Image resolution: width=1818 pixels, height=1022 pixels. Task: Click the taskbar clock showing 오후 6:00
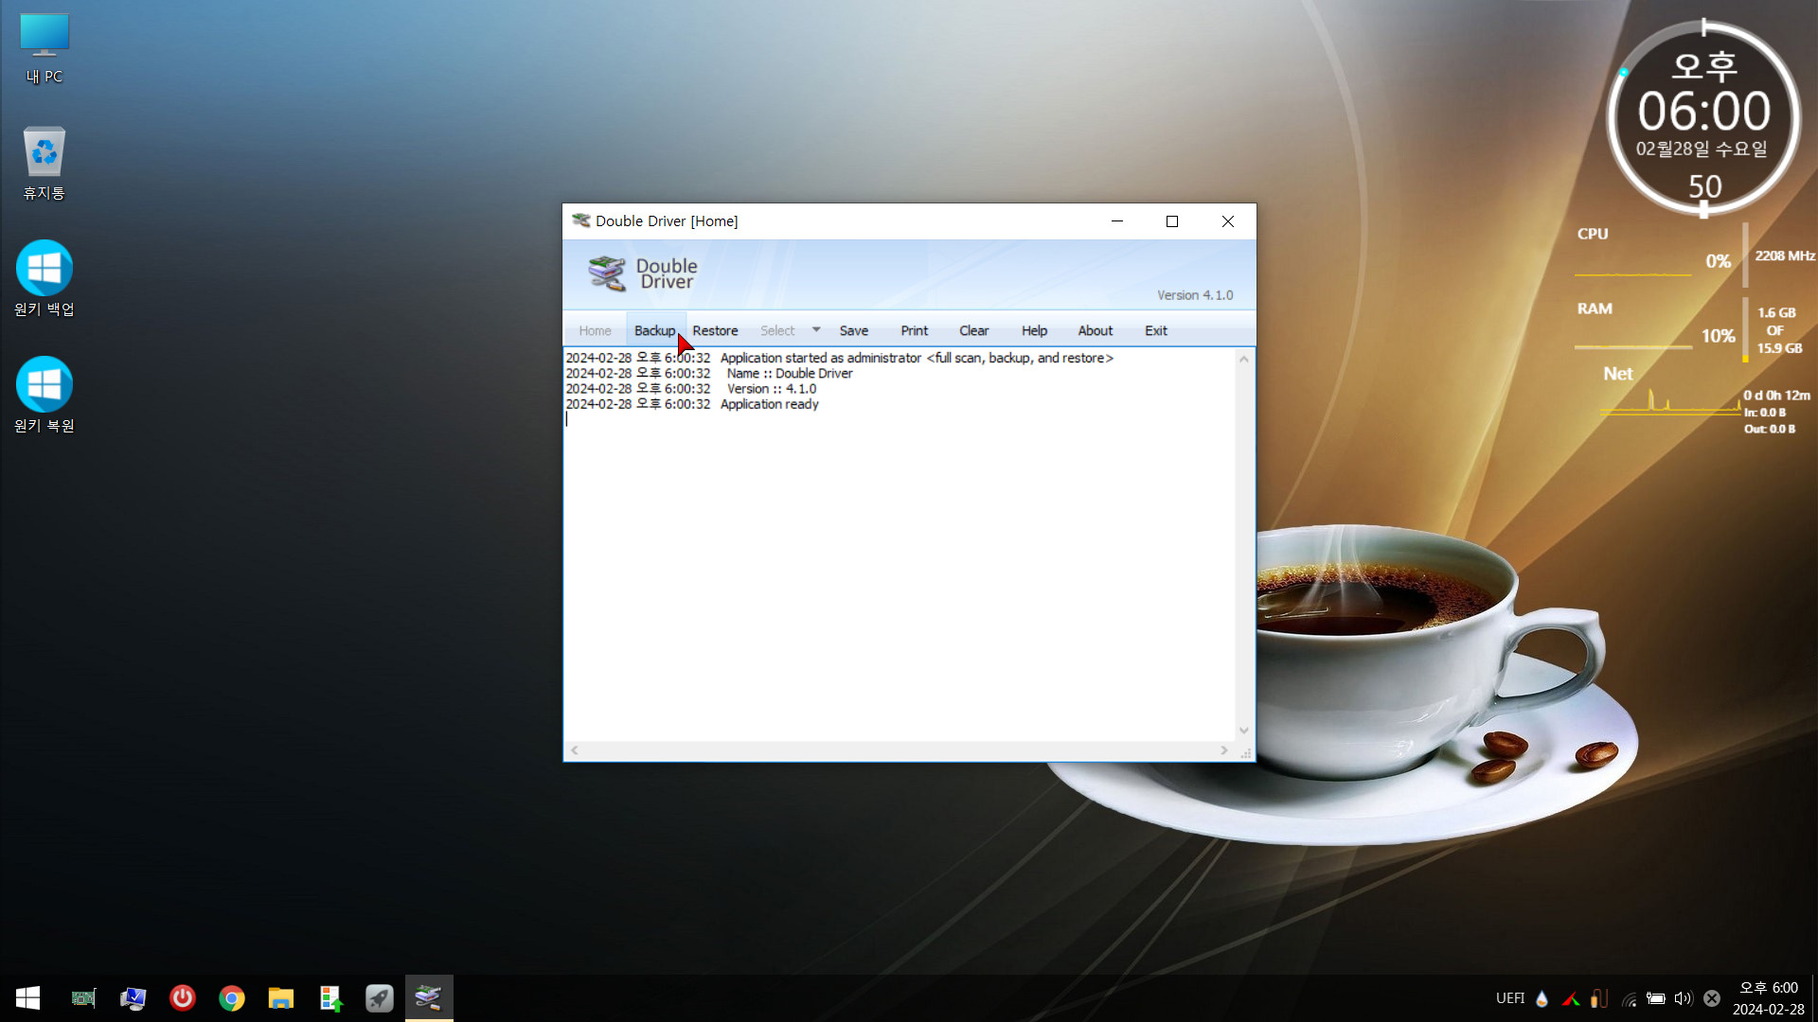(1768, 998)
